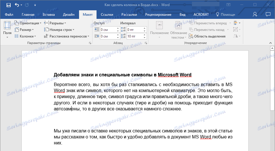This screenshot has height=151, width=275.
Task: Save the document with the floppy icon
Action: (8, 5)
